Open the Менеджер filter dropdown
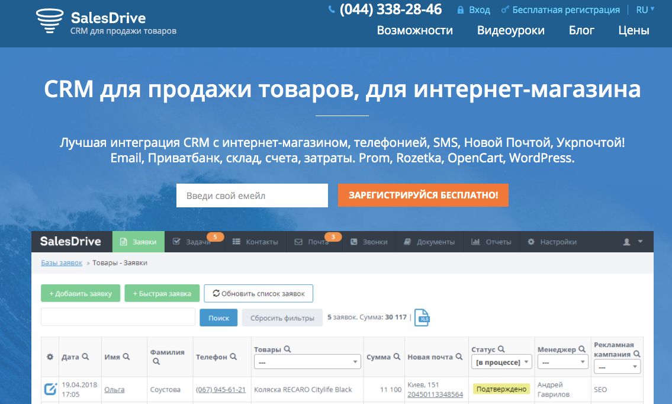Image resolution: width=672 pixels, height=404 pixels. click(x=562, y=363)
